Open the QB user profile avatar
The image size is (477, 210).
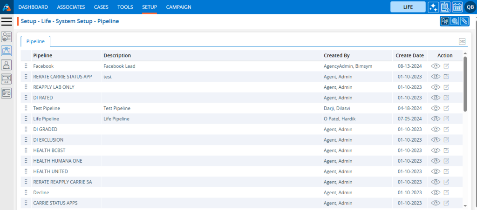(470, 7)
